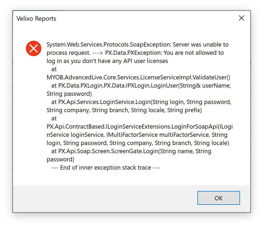Click 'End of inner exception stack trace' text

[x=106, y=168]
